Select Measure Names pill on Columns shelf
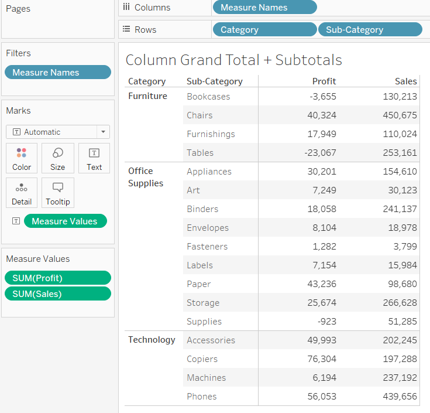The width and height of the screenshot is (430, 413). (265, 8)
